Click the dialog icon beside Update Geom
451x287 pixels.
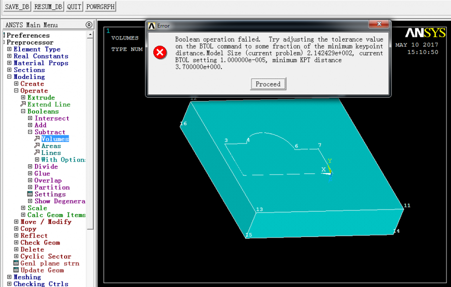pos(16,270)
